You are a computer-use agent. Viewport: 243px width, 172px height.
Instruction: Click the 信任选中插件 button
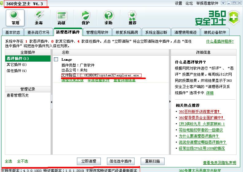point(120,161)
